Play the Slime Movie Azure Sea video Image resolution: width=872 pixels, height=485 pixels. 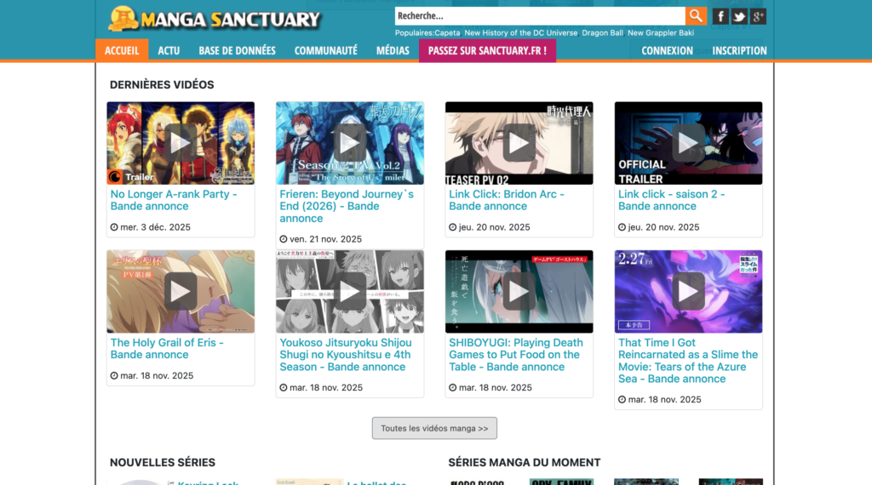pyautogui.click(x=688, y=291)
